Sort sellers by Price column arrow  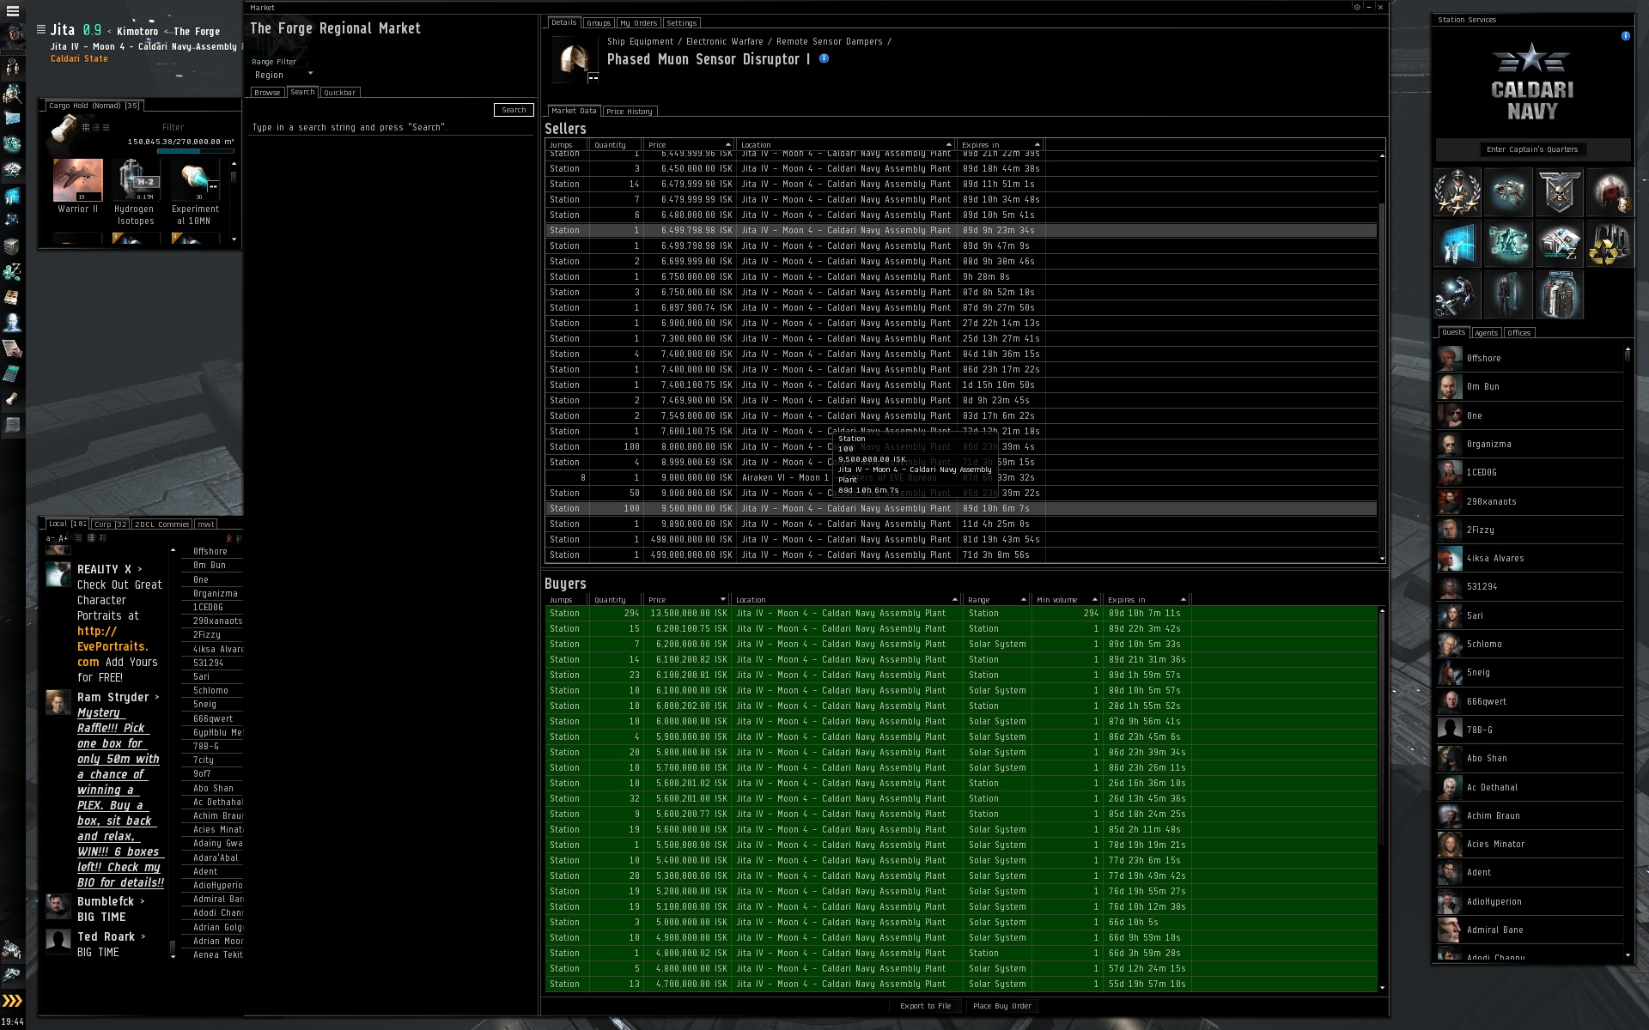click(727, 145)
